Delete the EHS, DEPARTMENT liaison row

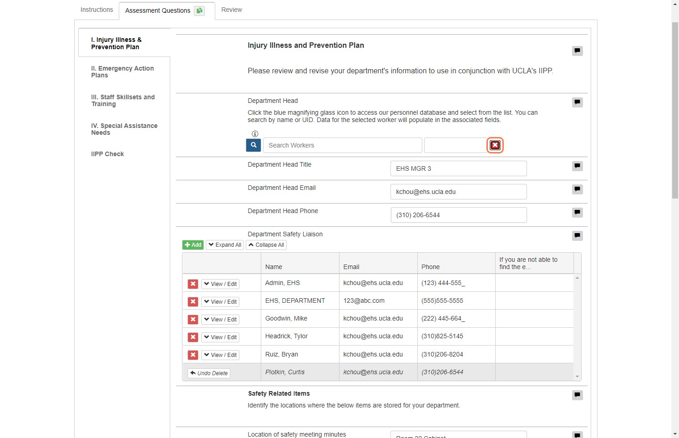click(193, 302)
